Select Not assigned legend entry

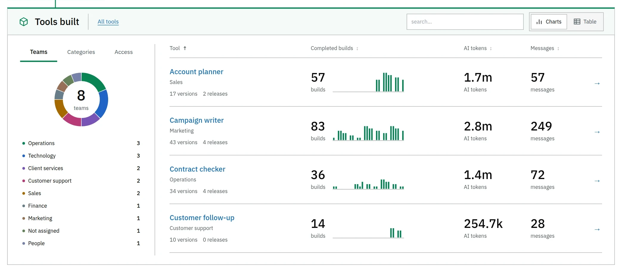coord(81,231)
